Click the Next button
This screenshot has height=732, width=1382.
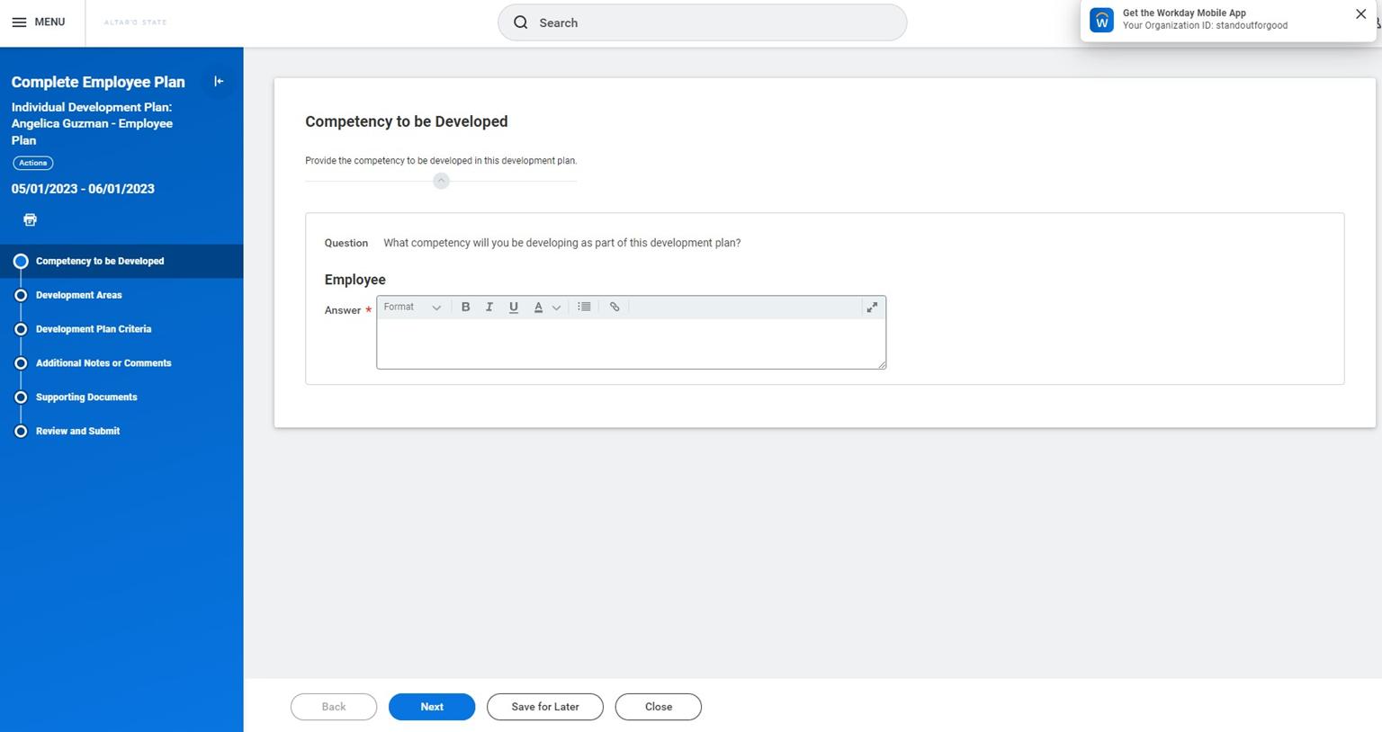pyautogui.click(x=432, y=707)
